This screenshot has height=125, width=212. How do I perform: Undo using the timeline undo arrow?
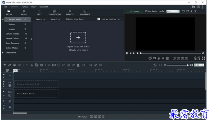(x=5, y=65)
